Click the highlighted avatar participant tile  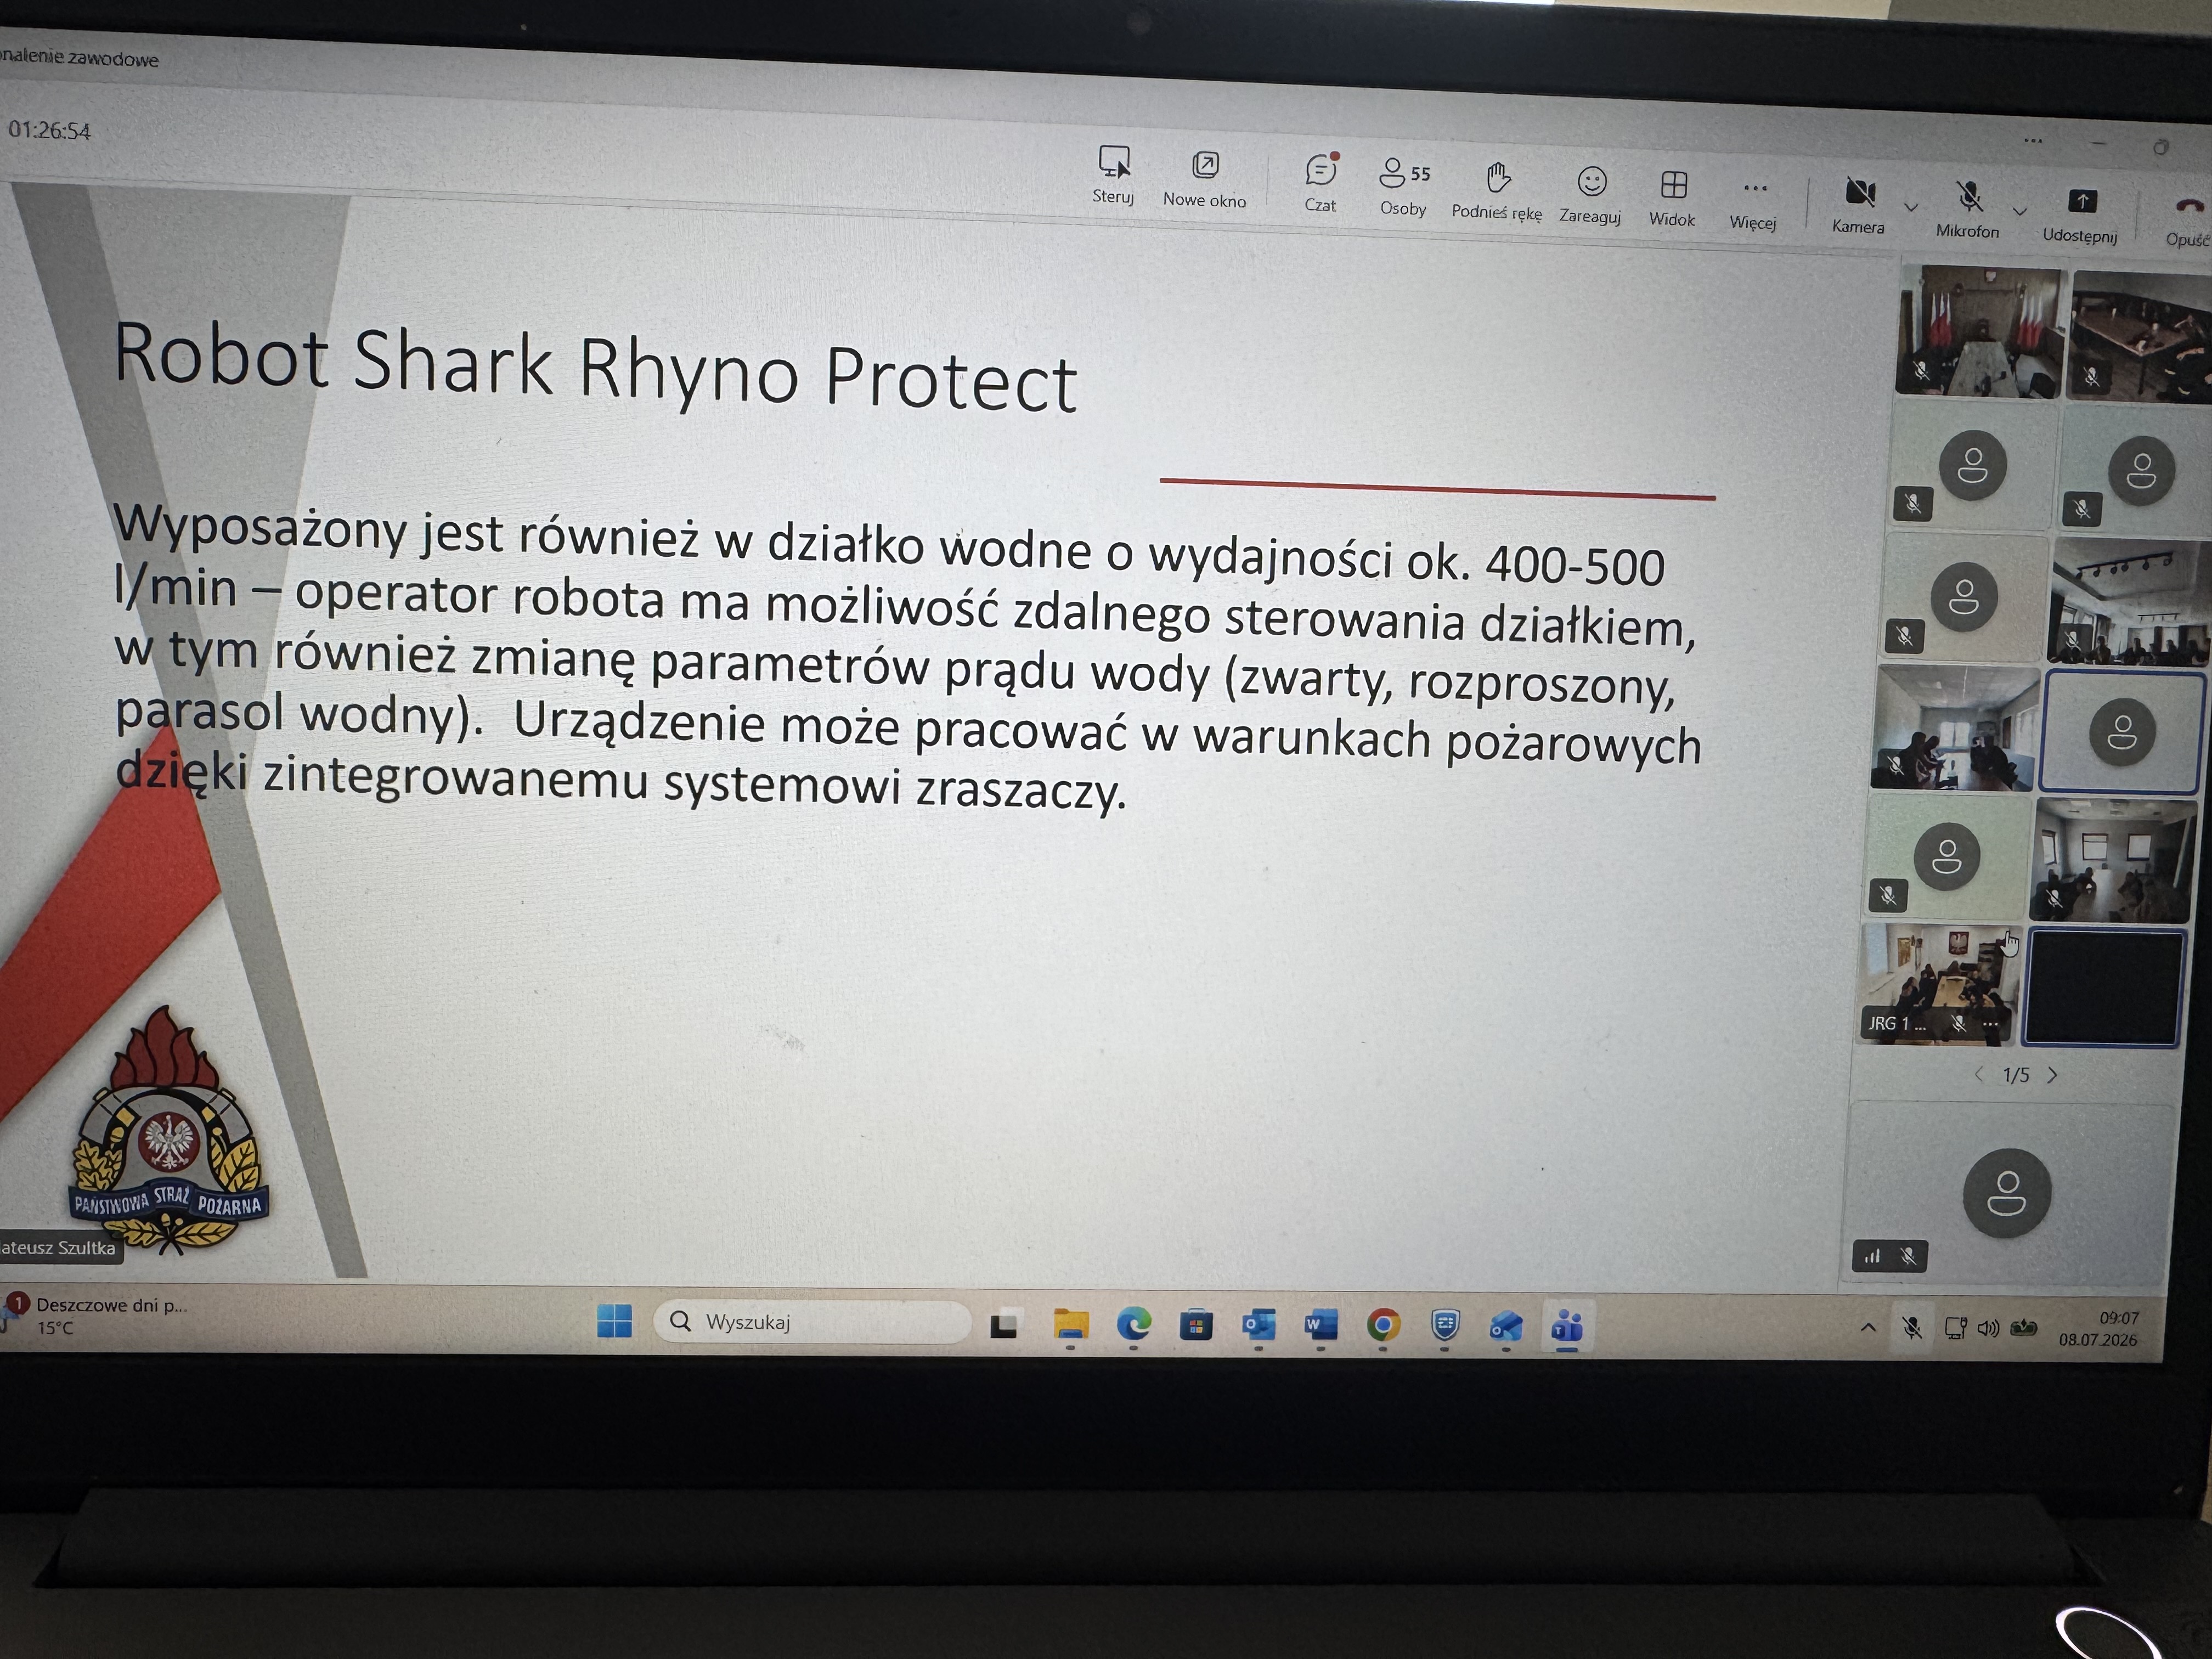coord(2121,732)
